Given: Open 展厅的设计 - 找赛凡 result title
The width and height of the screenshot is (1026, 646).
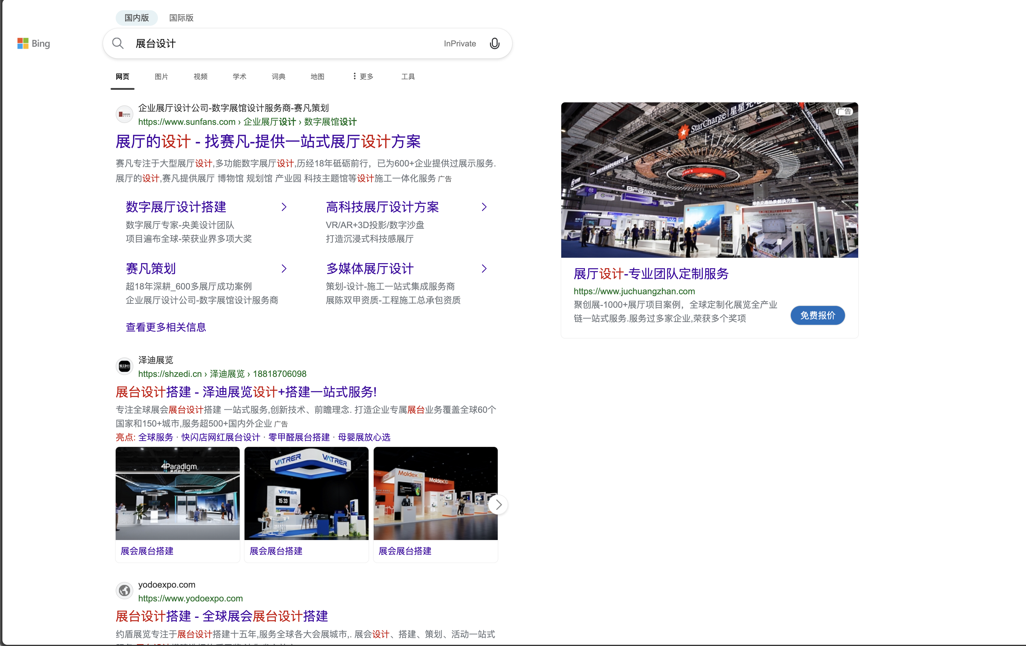Looking at the screenshot, I should [268, 142].
